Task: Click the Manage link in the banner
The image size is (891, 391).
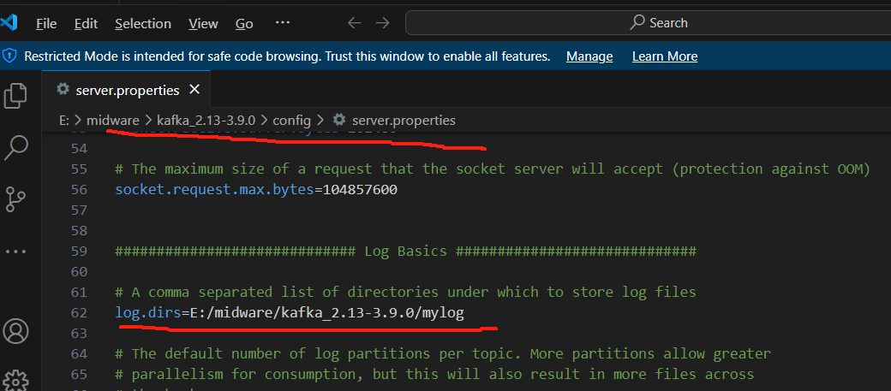Action: tap(589, 56)
